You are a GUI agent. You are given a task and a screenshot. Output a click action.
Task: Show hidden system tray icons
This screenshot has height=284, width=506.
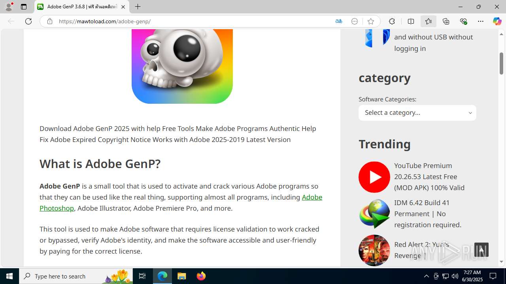[426, 276]
